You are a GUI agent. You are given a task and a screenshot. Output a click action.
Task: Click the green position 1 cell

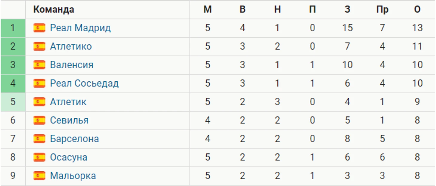click(13, 28)
